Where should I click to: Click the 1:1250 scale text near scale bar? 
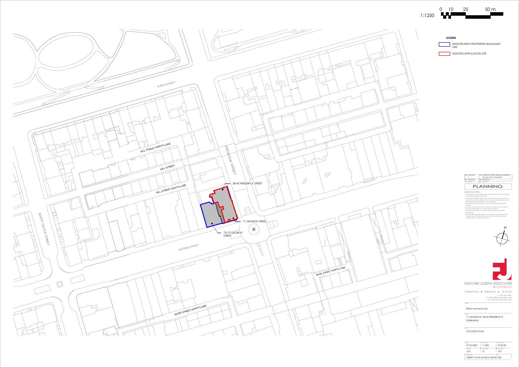[x=427, y=15]
